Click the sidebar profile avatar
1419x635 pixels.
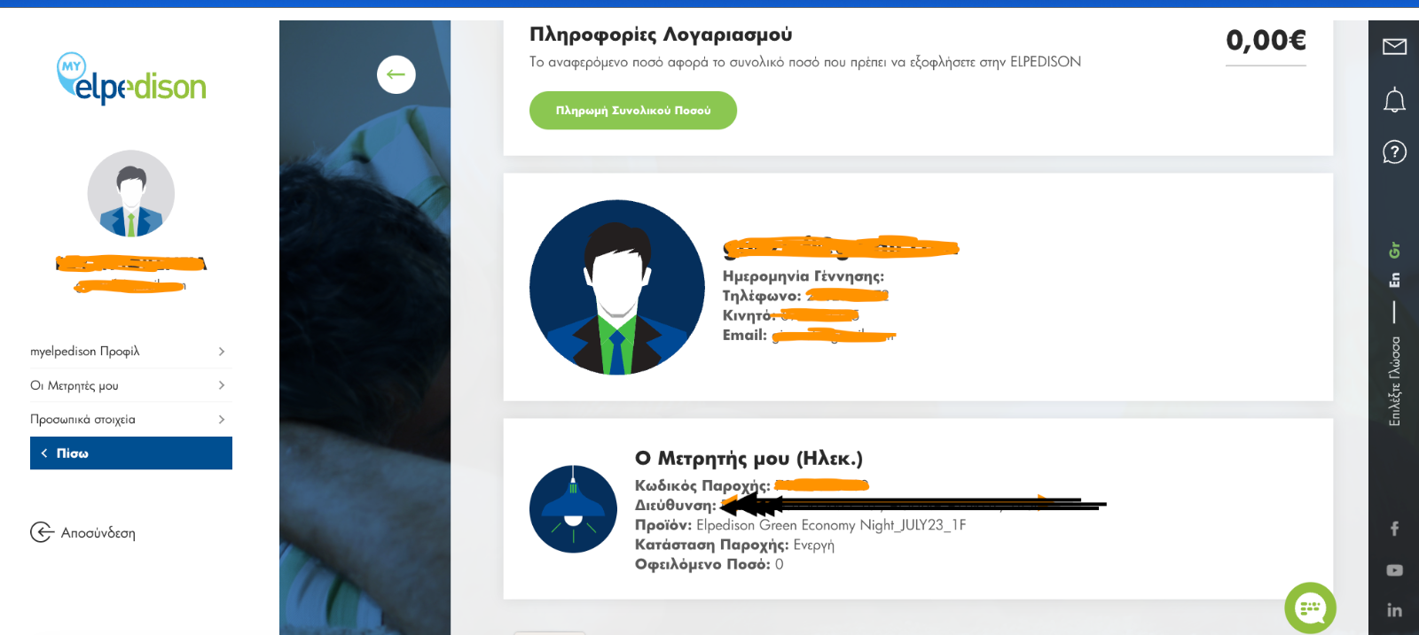click(131, 193)
